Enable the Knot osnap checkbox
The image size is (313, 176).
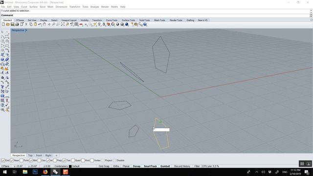click(x=83, y=160)
